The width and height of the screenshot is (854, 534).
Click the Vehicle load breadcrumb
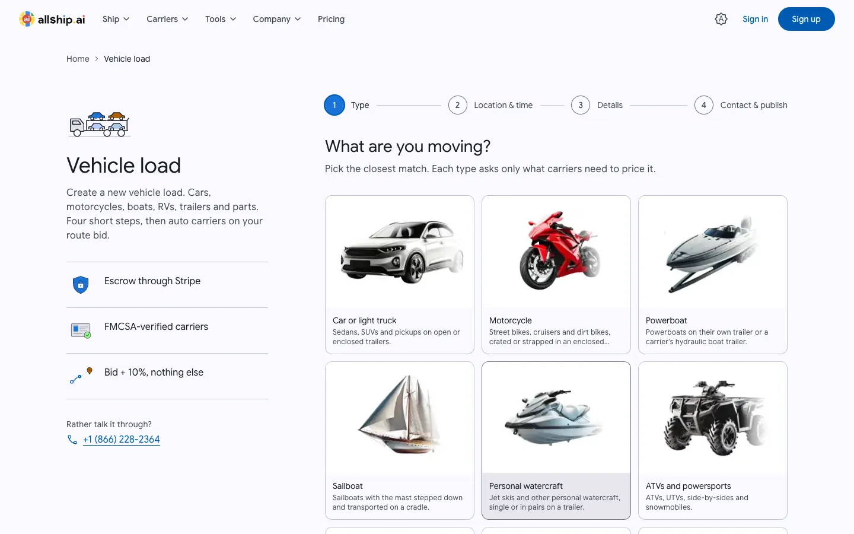pos(127,59)
